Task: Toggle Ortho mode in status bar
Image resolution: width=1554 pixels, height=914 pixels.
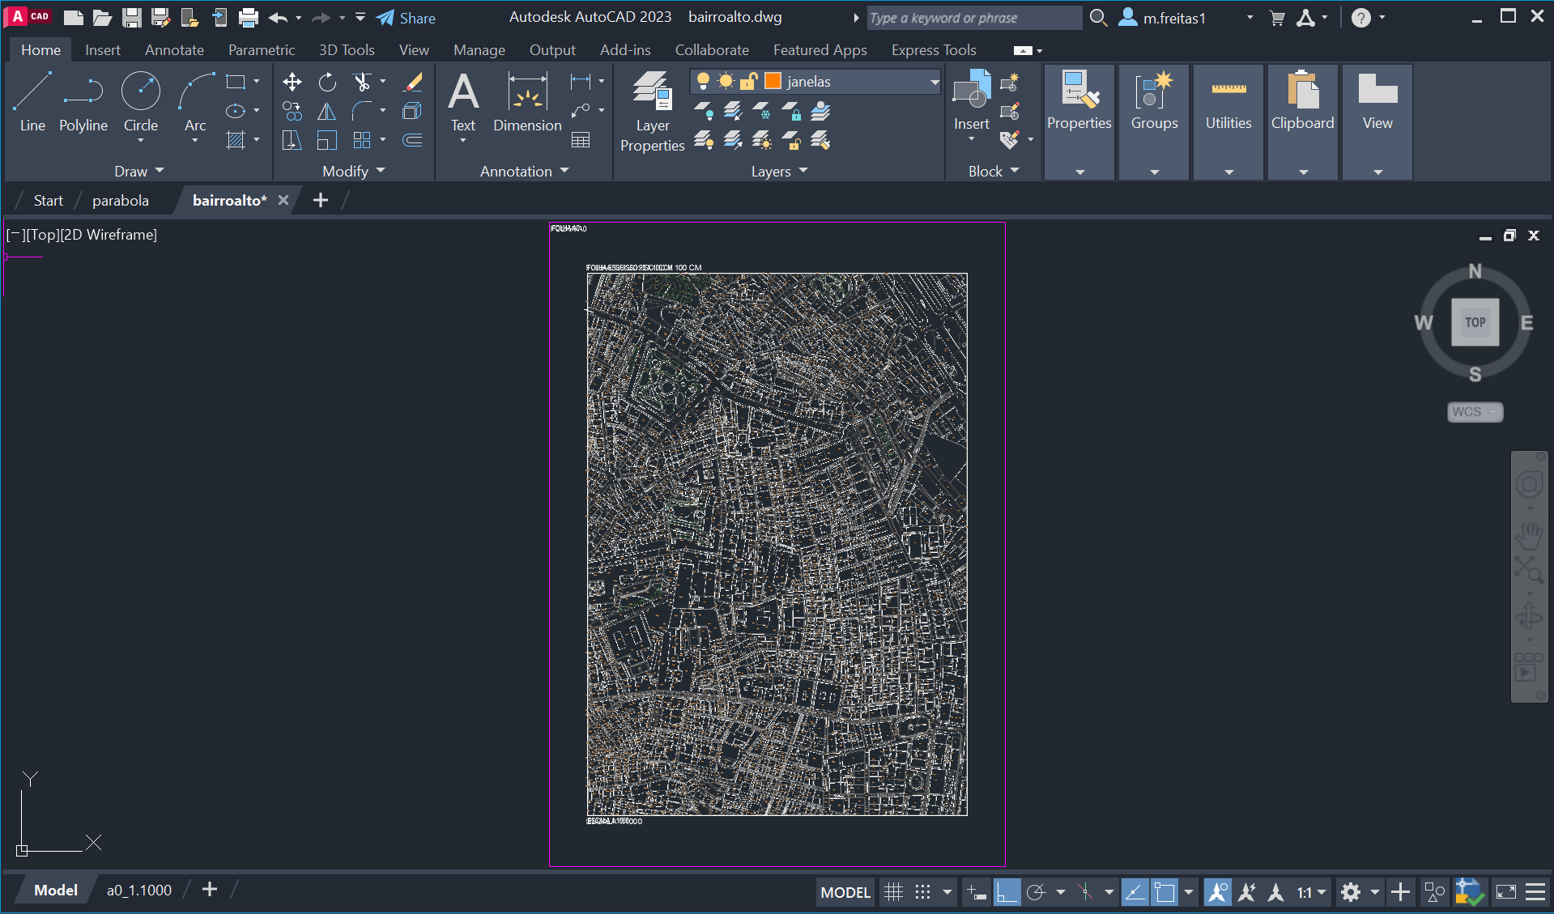Action: [1007, 892]
